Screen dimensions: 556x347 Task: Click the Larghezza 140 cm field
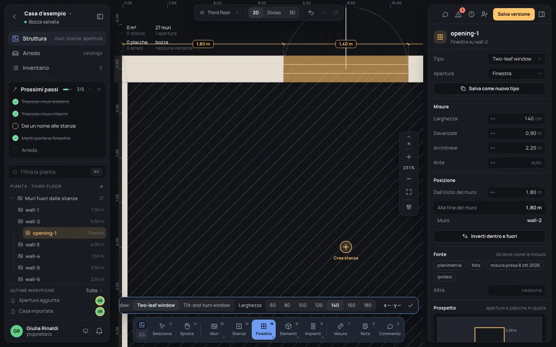pyautogui.click(x=517, y=119)
